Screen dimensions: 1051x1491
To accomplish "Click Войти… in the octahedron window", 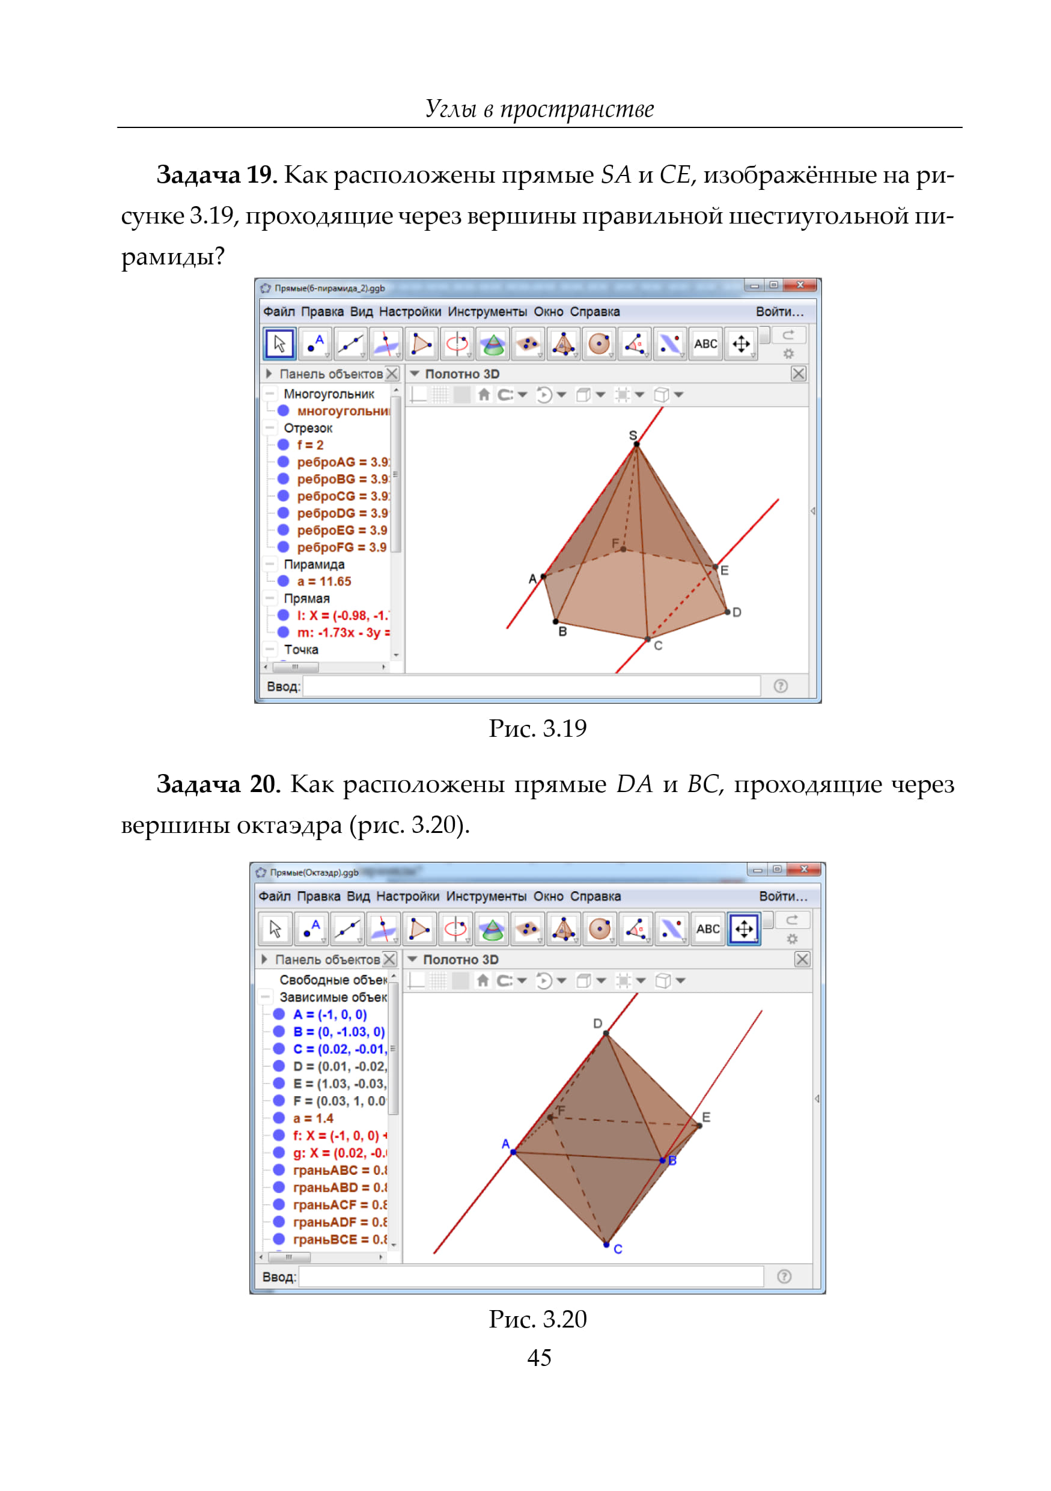I will [x=783, y=896].
